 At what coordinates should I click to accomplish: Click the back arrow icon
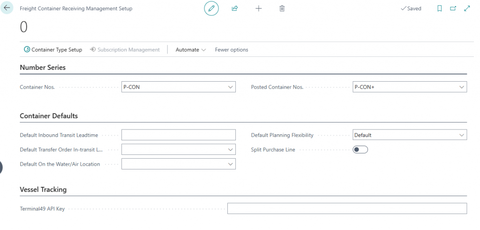click(7, 8)
